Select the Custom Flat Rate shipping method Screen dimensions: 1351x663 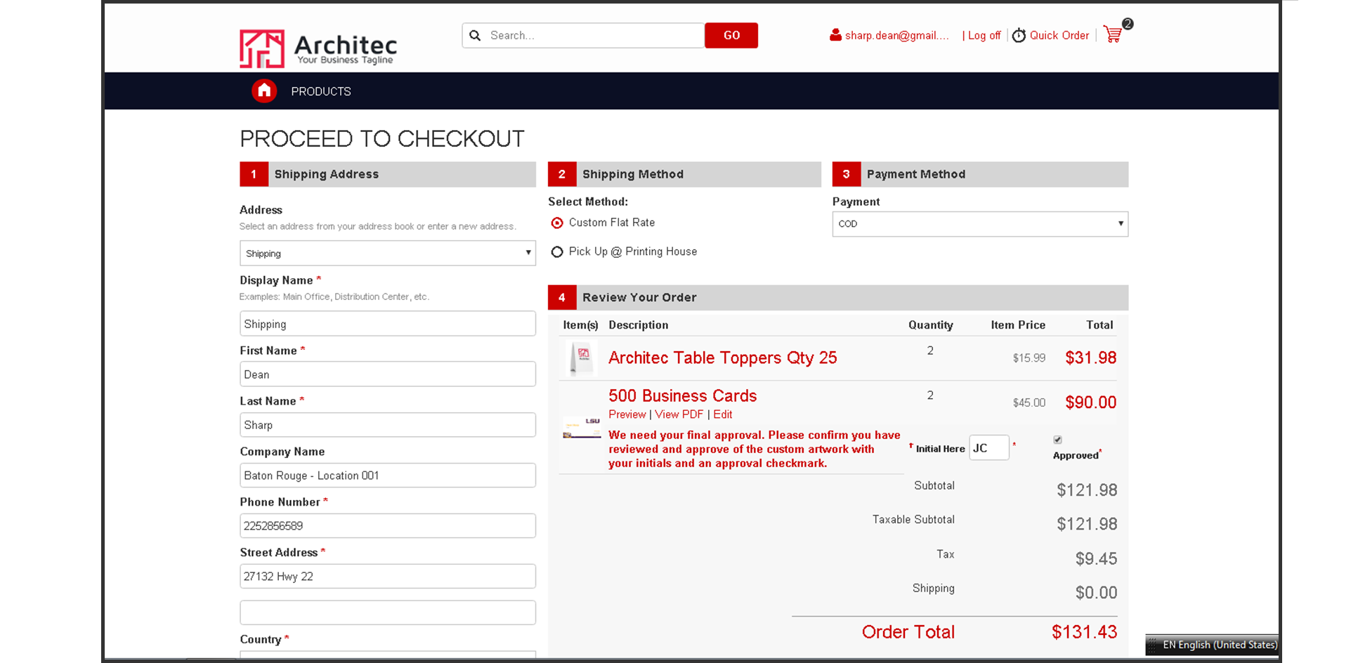point(556,223)
